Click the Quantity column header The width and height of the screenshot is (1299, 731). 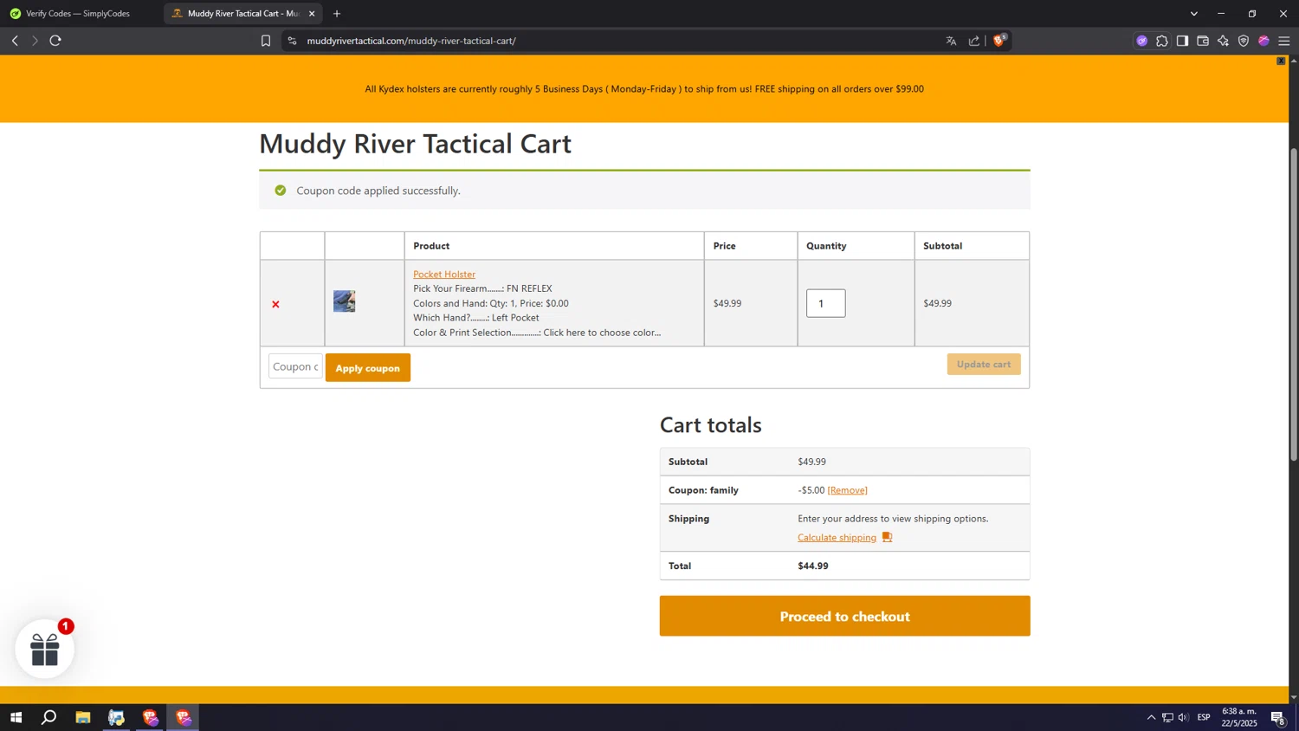click(826, 246)
